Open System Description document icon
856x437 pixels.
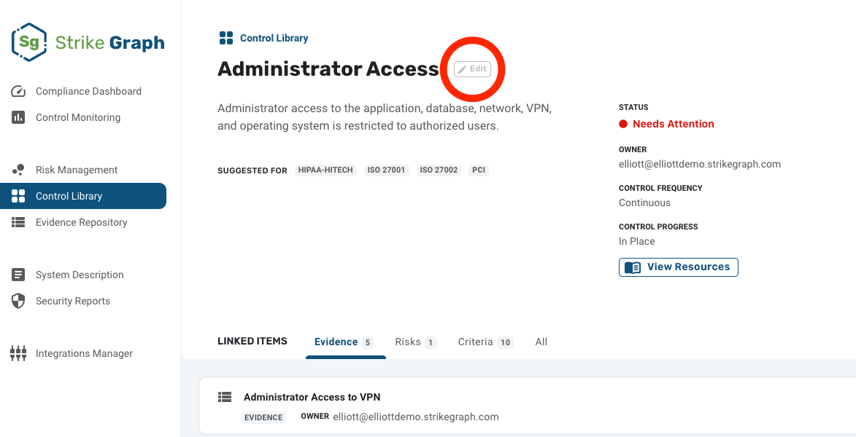(x=18, y=275)
